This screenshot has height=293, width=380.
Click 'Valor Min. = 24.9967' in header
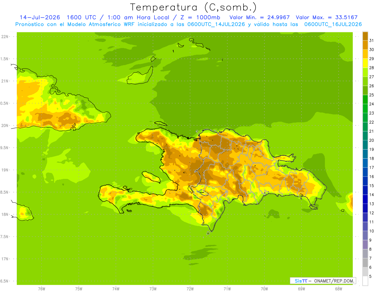click(260, 17)
